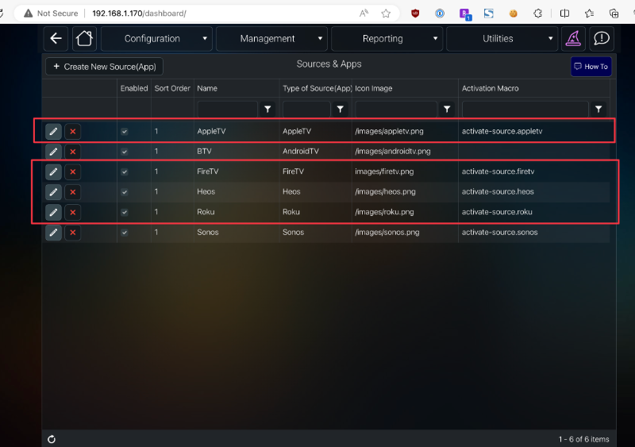Open the uBlock shield extension

415,13
